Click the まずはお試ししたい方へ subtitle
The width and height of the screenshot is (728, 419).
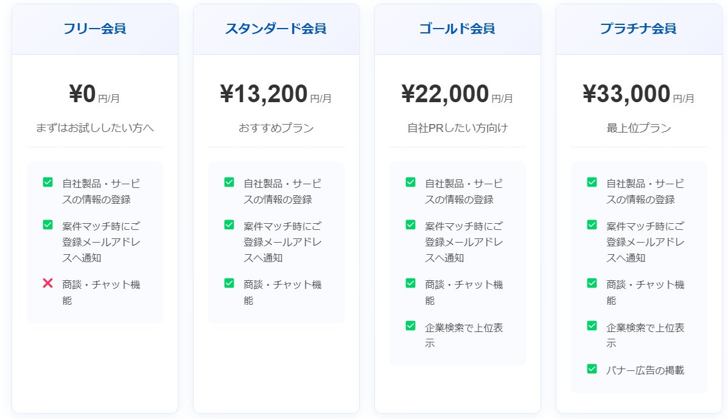click(x=95, y=128)
